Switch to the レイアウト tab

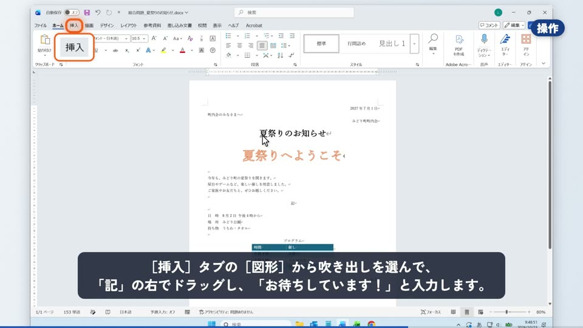point(129,26)
